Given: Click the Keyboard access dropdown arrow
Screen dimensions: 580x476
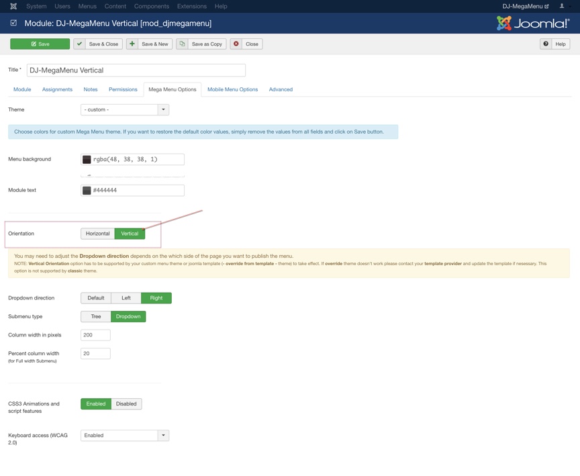Looking at the screenshot, I should [163, 436].
